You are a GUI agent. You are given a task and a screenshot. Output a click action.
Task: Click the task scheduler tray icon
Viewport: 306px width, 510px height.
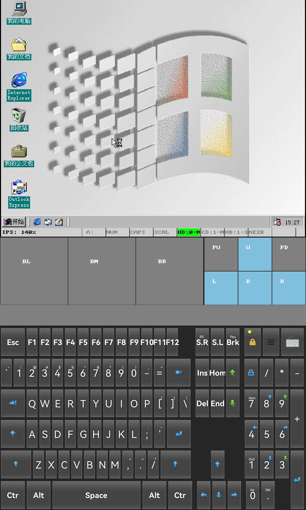coord(277,222)
